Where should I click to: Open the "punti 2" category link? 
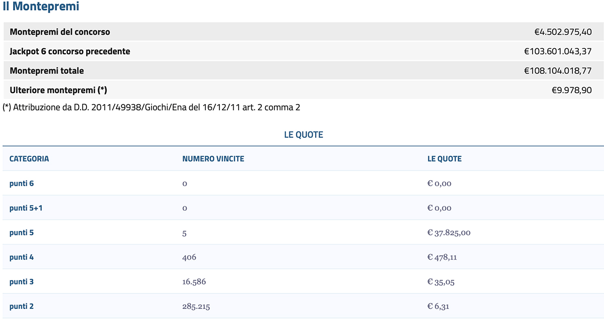[22, 306]
